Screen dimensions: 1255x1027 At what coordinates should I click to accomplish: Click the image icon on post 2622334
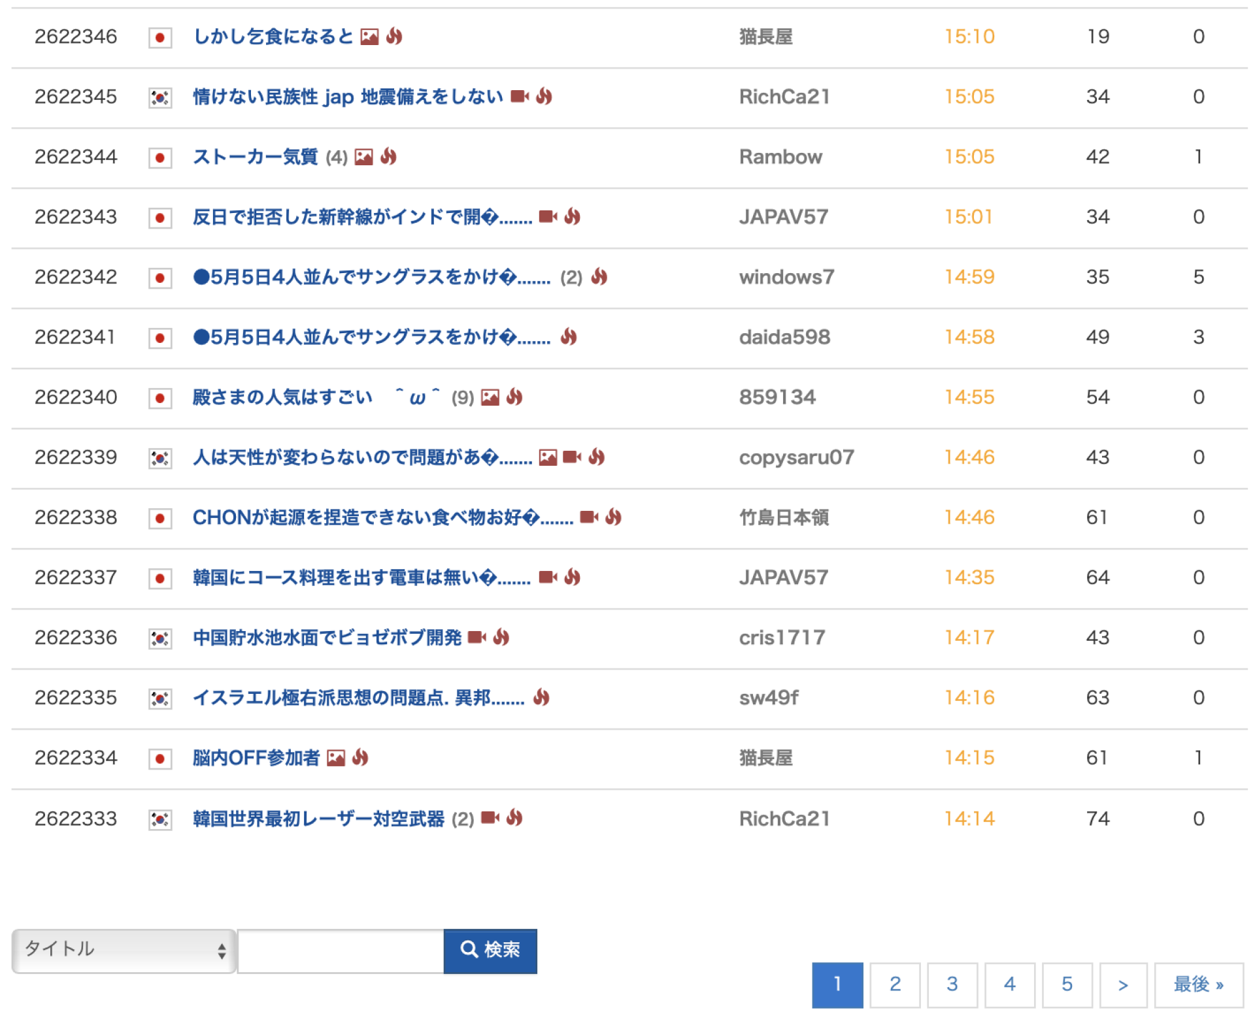[336, 758]
